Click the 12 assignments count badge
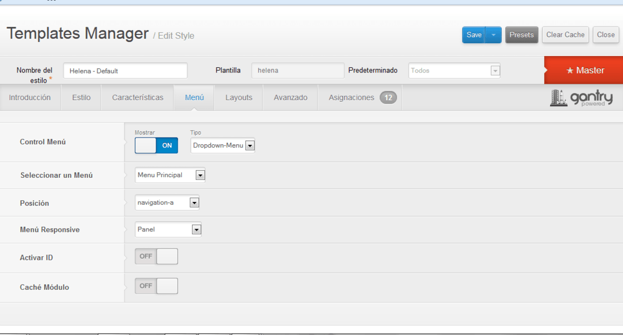623x335 pixels. tap(388, 98)
